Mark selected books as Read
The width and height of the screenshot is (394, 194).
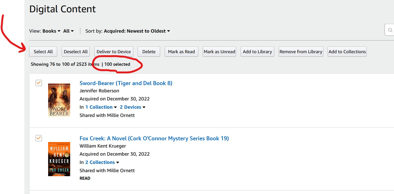click(181, 51)
